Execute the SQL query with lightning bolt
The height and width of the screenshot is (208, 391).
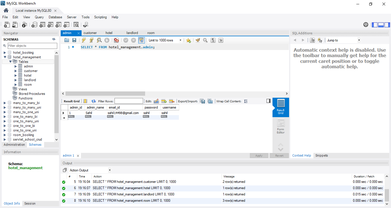84,40
